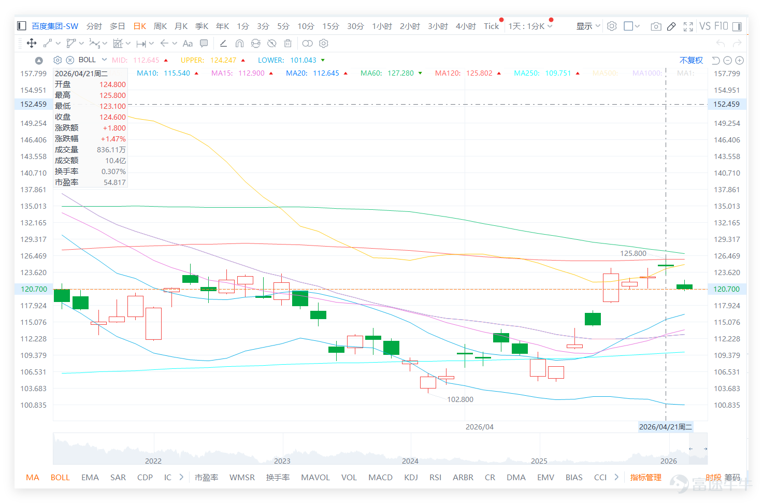Open 指标管理 indicator management

[x=646, y=477]
